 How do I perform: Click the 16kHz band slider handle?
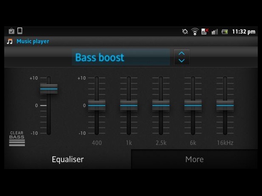(225, 105)
